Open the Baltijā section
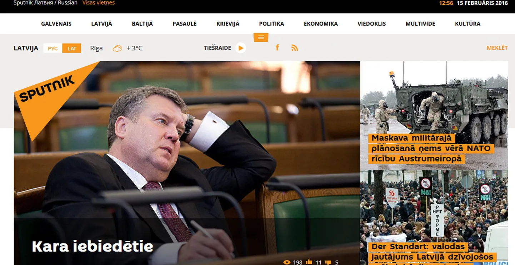The width and height of the screenshot is (515, 265). [142, 24]
